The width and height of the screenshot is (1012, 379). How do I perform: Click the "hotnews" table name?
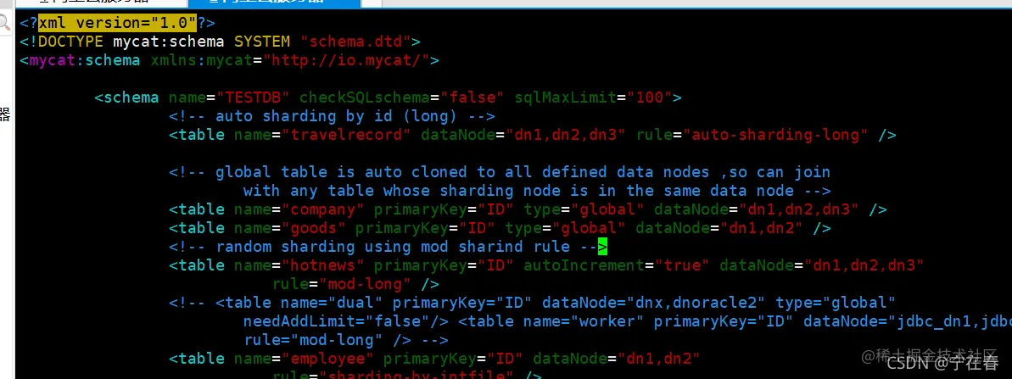pyautogui.click(x=322, y=266)
